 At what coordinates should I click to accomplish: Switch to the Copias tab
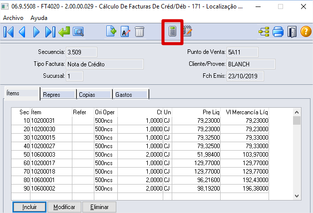pyautogui.click(x=94, y=95)
